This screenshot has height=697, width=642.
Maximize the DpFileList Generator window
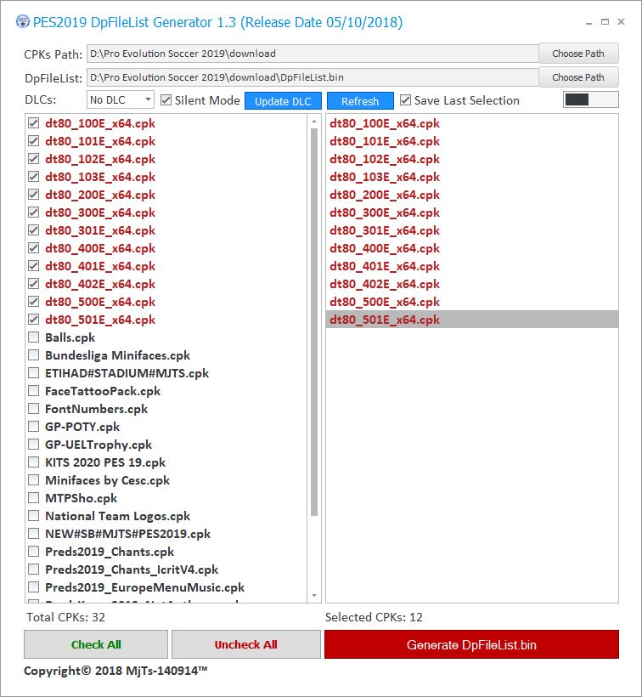click(605, 22)
